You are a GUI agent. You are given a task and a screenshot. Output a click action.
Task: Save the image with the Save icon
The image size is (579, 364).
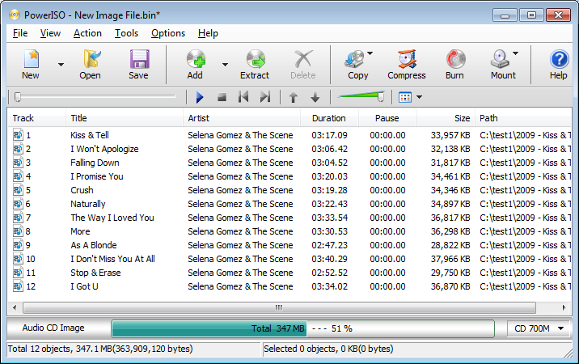(x=139, y=59)
